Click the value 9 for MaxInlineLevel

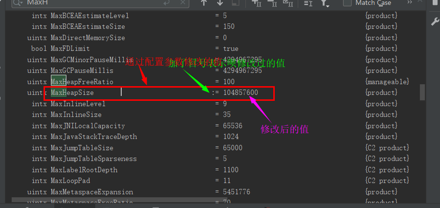tap(225, 104)
